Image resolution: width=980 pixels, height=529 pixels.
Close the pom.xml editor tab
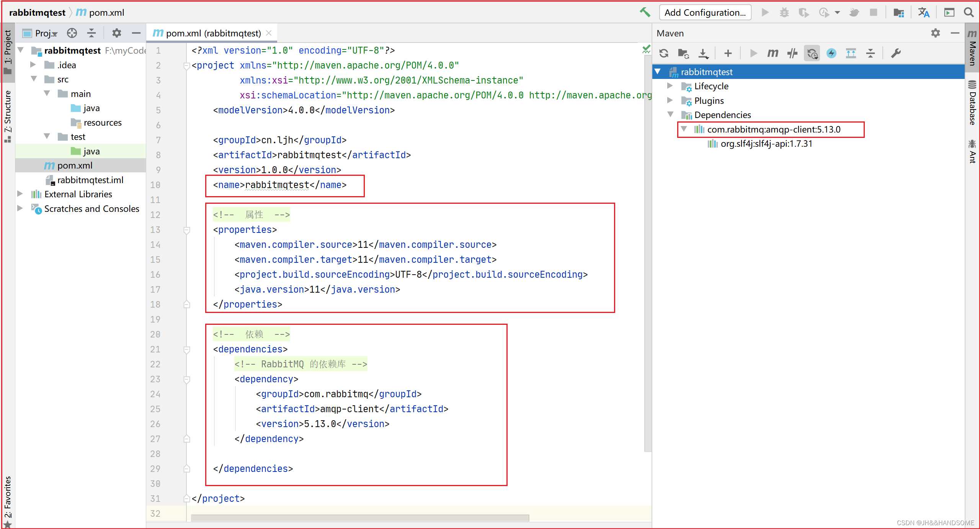(x=269, y=33)
